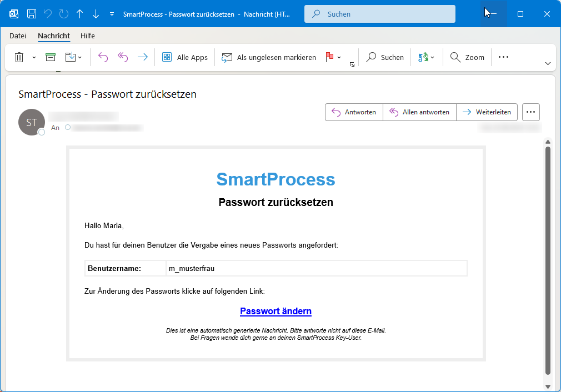Delete the message with the trash icon
Viewport: 561px width, 392px height.
click(19, 57)
